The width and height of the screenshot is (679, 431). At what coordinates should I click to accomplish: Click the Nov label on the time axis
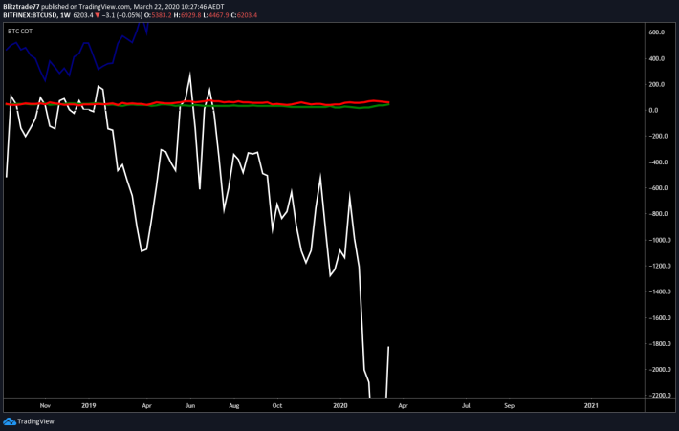click(x=45, y=406)
